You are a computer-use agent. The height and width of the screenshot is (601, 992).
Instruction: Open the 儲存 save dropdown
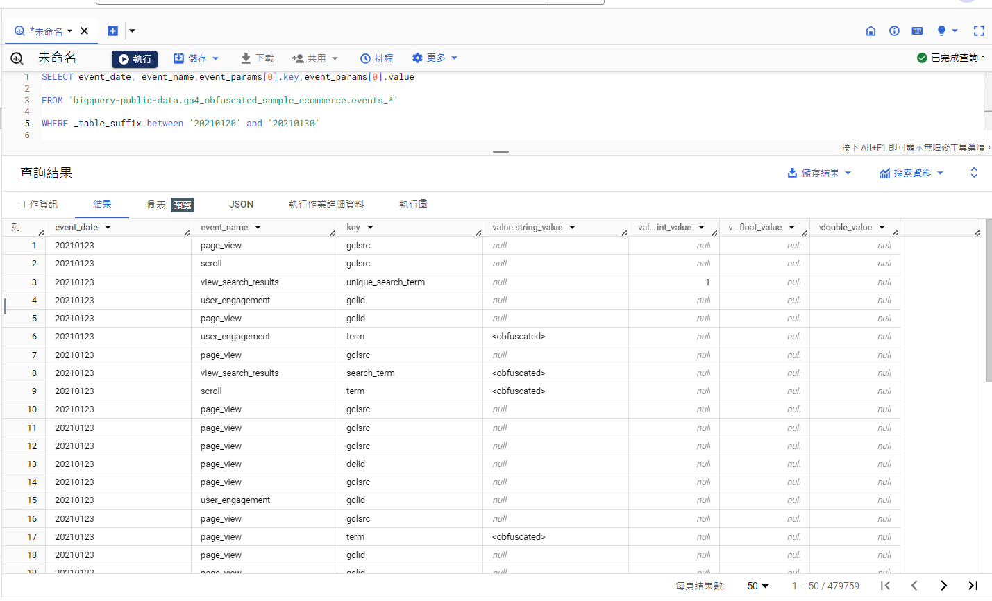196,58
